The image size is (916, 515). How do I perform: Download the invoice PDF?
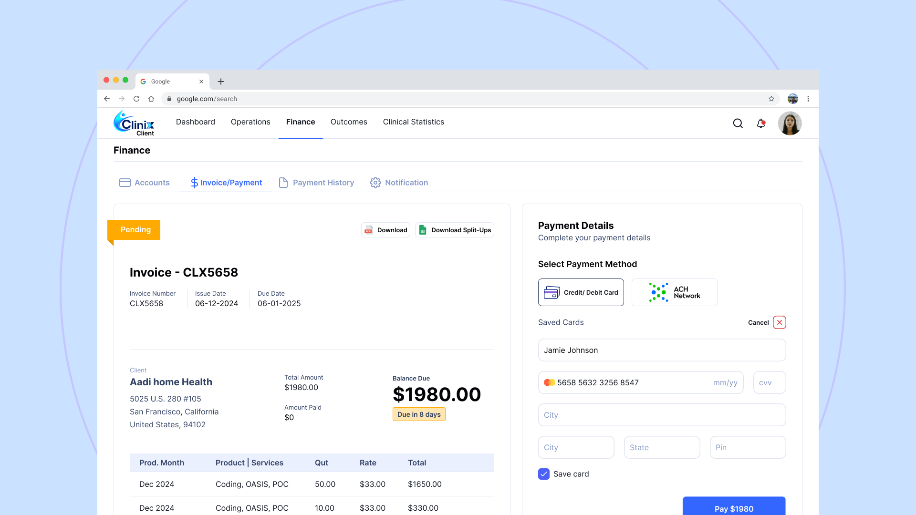(385, 230)
